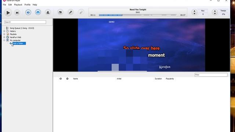Open the Playback menu

pyautogui.click(x=18, y=5)
